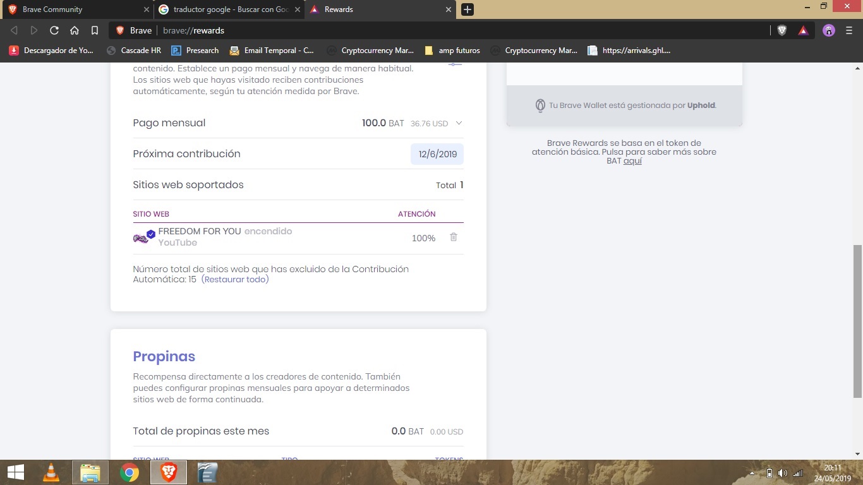This screenshot has width=863, height=485.
Task: Open the FREEDOM FOR YOU site link
Action: click(x=200, y=231)
